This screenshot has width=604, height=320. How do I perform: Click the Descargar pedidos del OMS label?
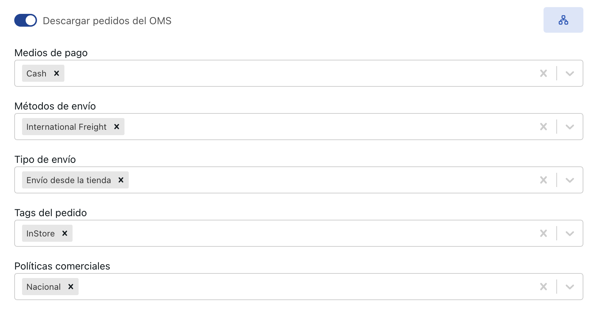coord(107,21)
